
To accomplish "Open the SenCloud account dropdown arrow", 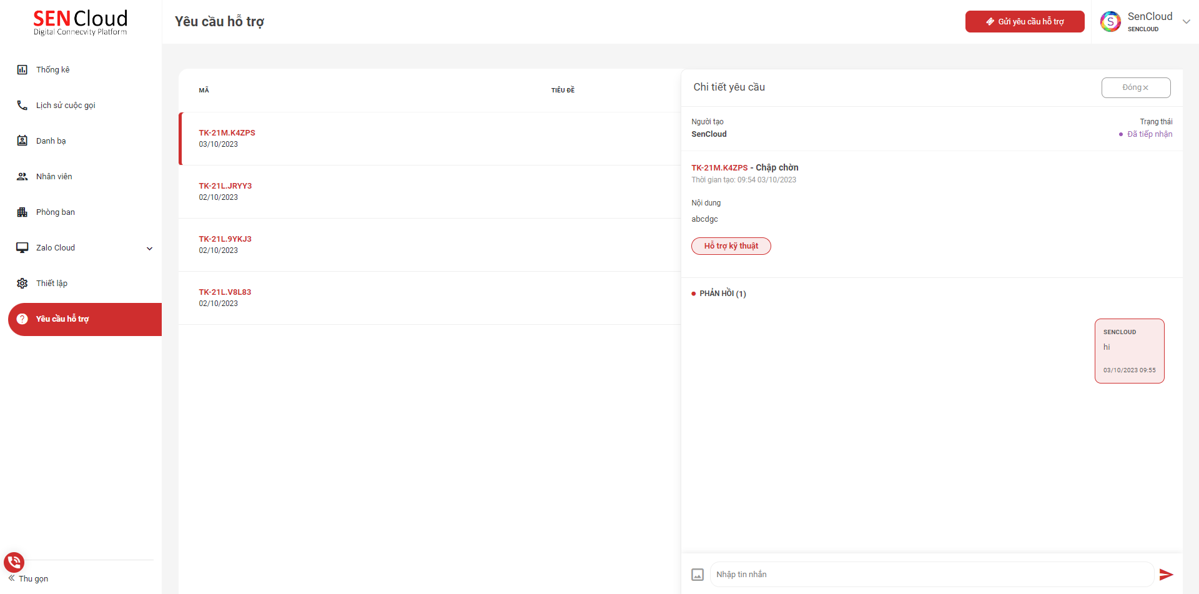I will pos(1187,22).
